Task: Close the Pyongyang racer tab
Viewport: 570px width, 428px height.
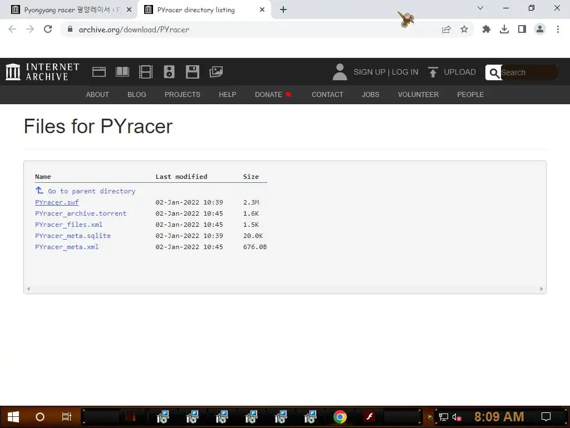Action: tap(129, 10)
